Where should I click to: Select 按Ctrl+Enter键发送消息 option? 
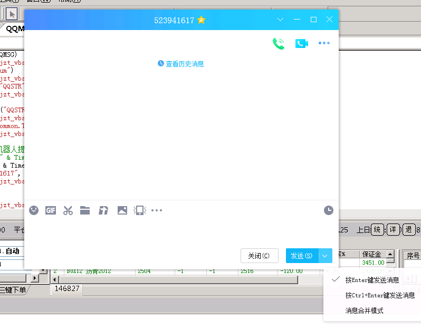click(x=380, y=295)
